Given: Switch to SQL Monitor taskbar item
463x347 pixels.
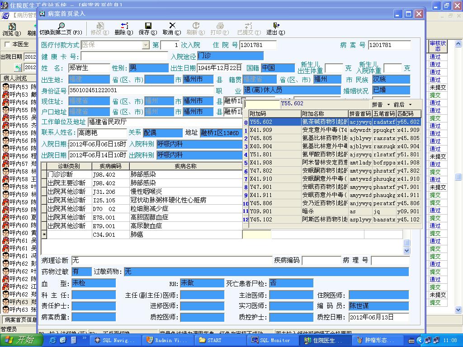Looking at the screenshot, I should click(x=273, y=340).
